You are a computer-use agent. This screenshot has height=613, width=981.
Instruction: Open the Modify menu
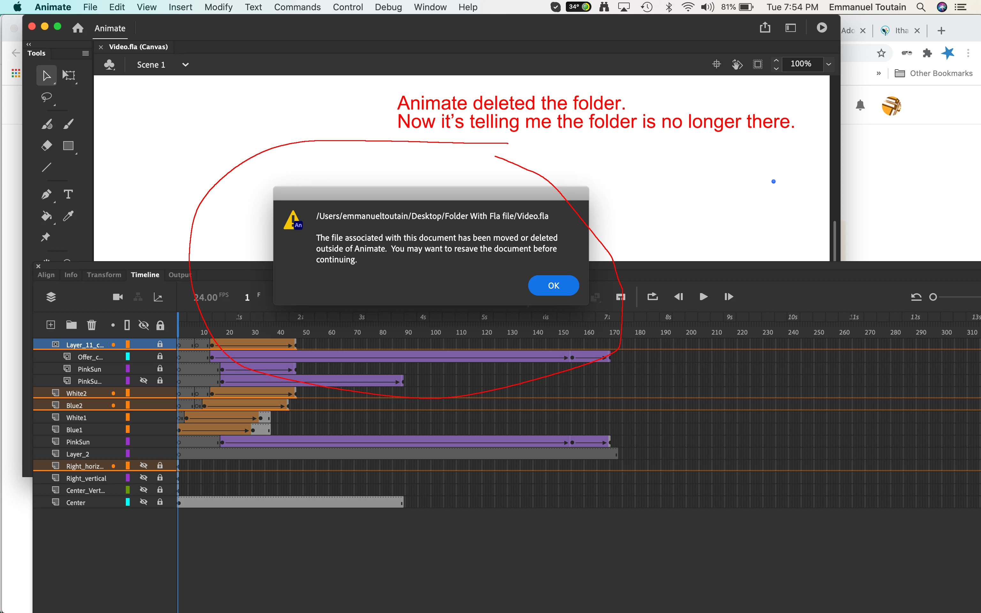[218, 7]
